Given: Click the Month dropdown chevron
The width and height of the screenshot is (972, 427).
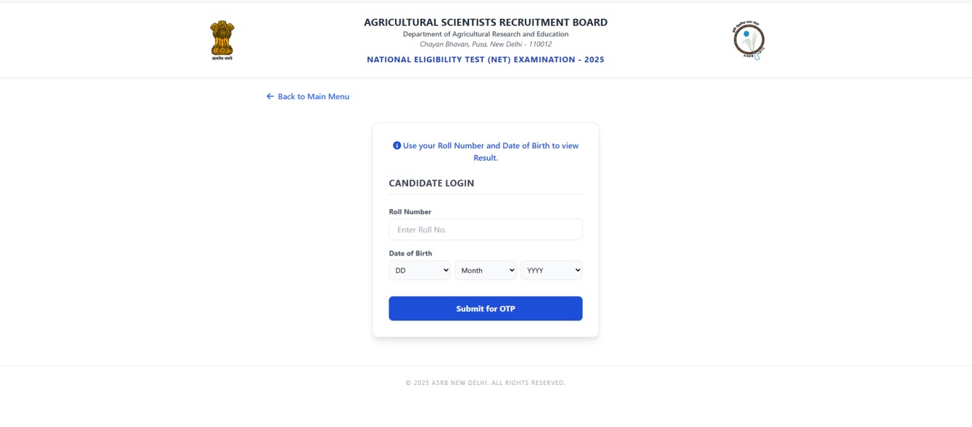Looking at the screenshot, I should point(512,270).
